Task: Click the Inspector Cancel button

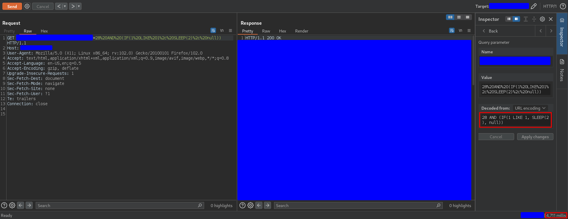Action: tap(496, 137)
